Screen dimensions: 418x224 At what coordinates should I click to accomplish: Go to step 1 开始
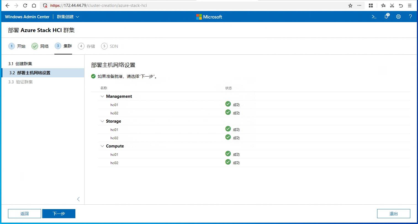pos(17,46)
